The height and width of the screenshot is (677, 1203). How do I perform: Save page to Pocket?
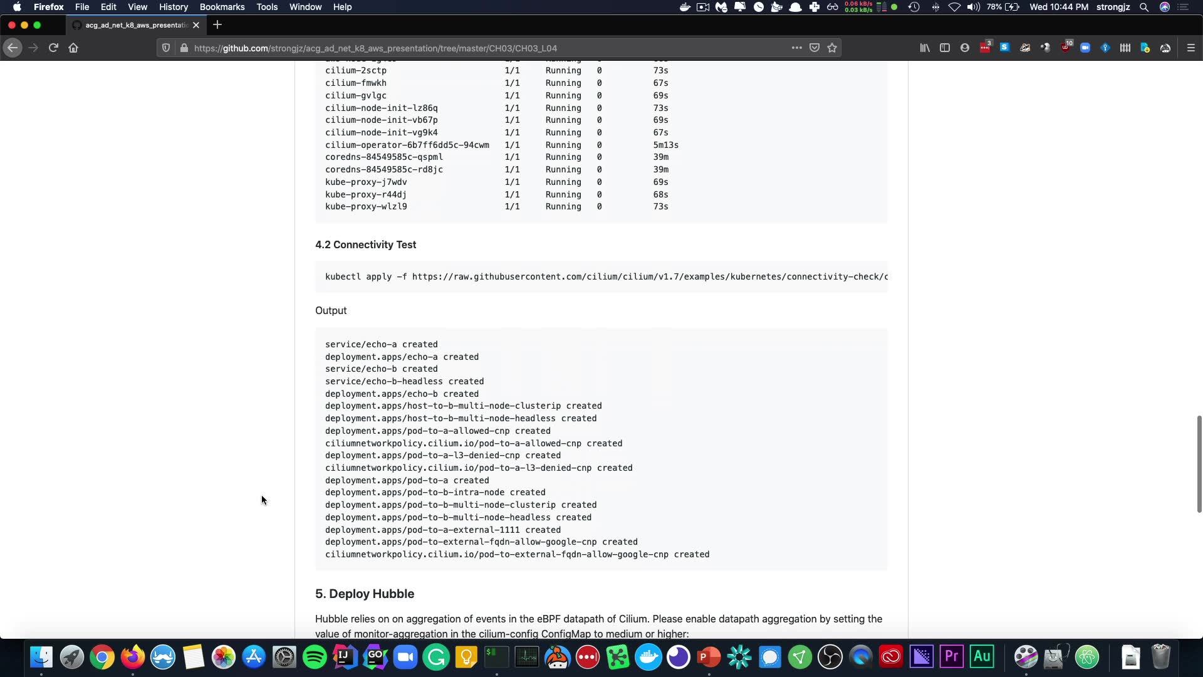tap(815, 48)
